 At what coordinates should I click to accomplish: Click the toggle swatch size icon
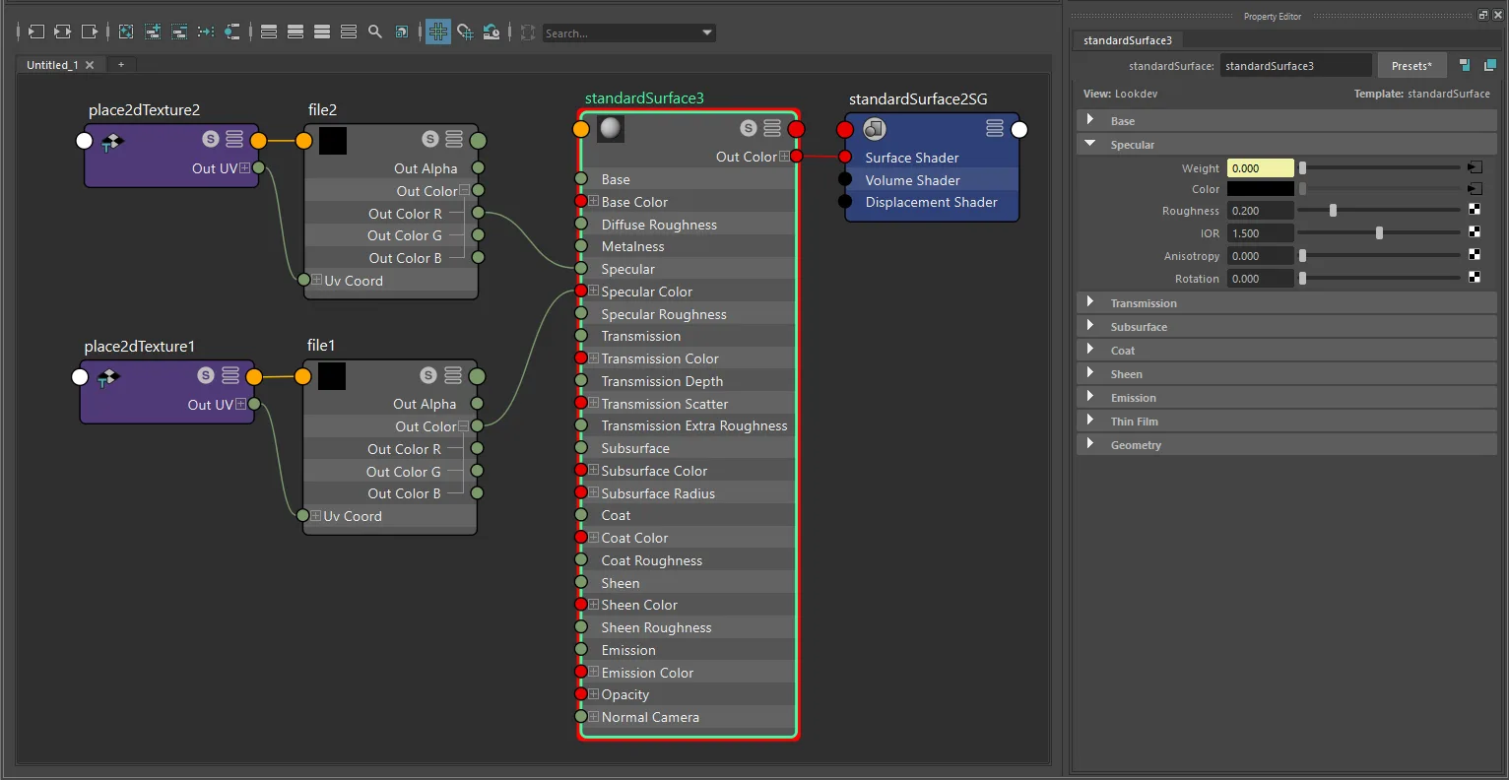(402, 32)
